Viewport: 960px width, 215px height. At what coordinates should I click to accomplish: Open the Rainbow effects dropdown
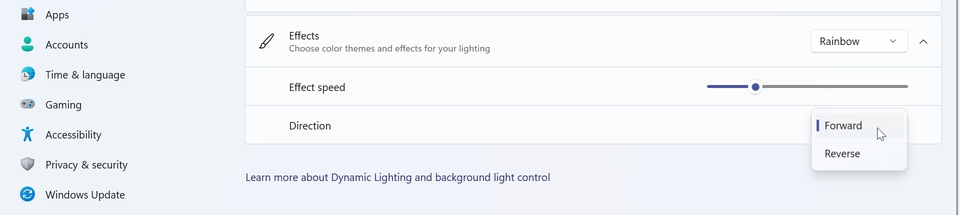[859, 41]
